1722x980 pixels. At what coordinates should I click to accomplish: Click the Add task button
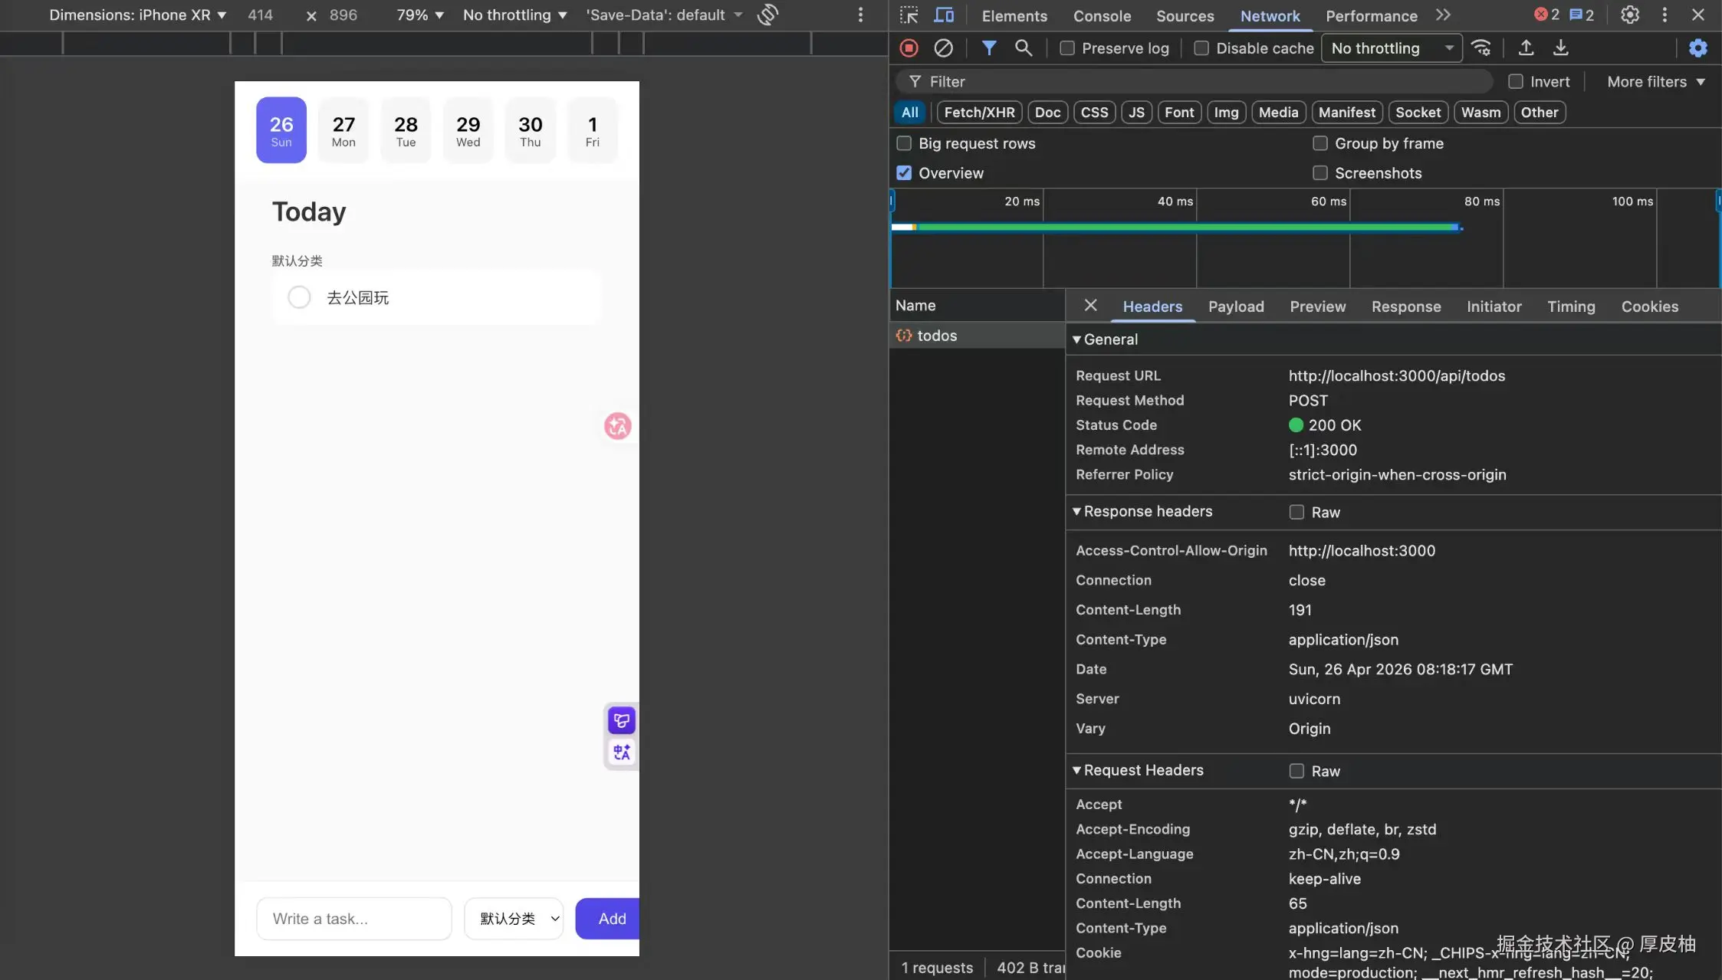[610, 919]
